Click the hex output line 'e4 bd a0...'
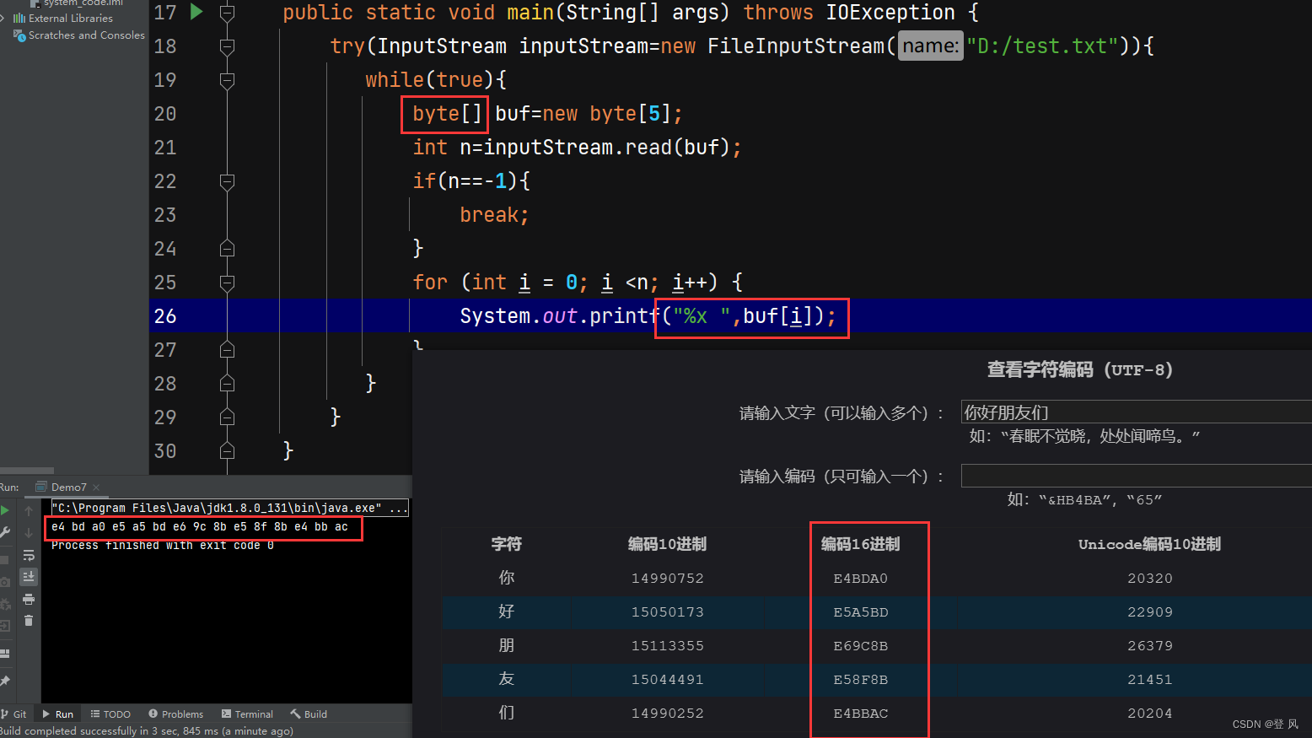The image size is (1312, 738). click(200, 526)
